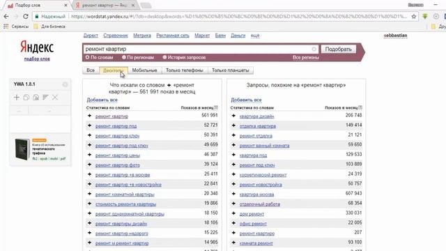This screenshot has height=251, width=446.
Task: Open sebbastian account menu
Action: point(395,36)
